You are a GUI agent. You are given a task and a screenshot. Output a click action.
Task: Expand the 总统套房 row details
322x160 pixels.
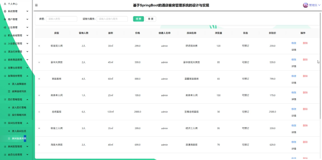39,112
